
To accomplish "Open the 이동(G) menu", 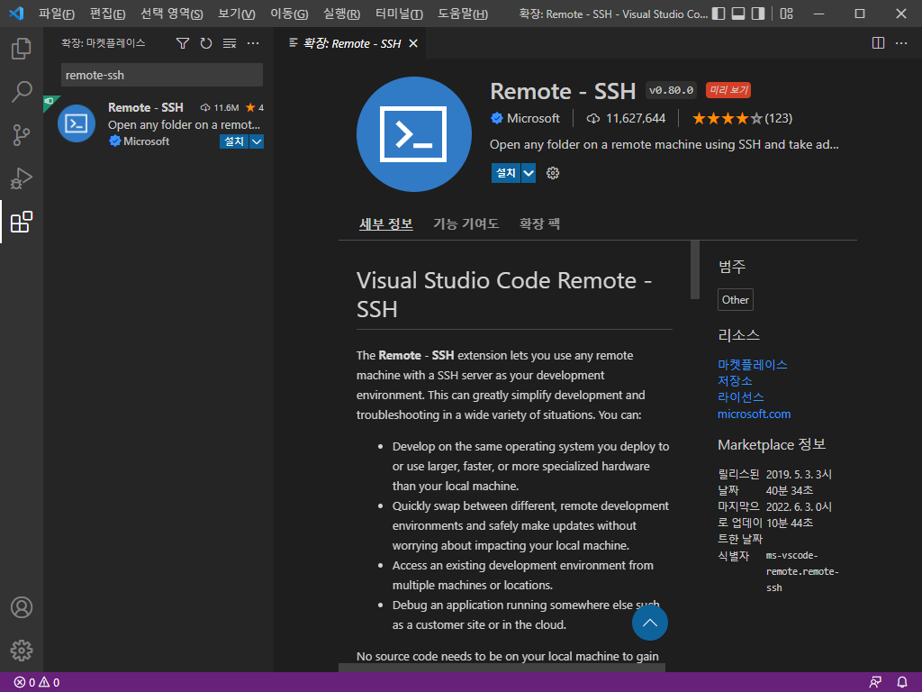I will click(289, 14).
